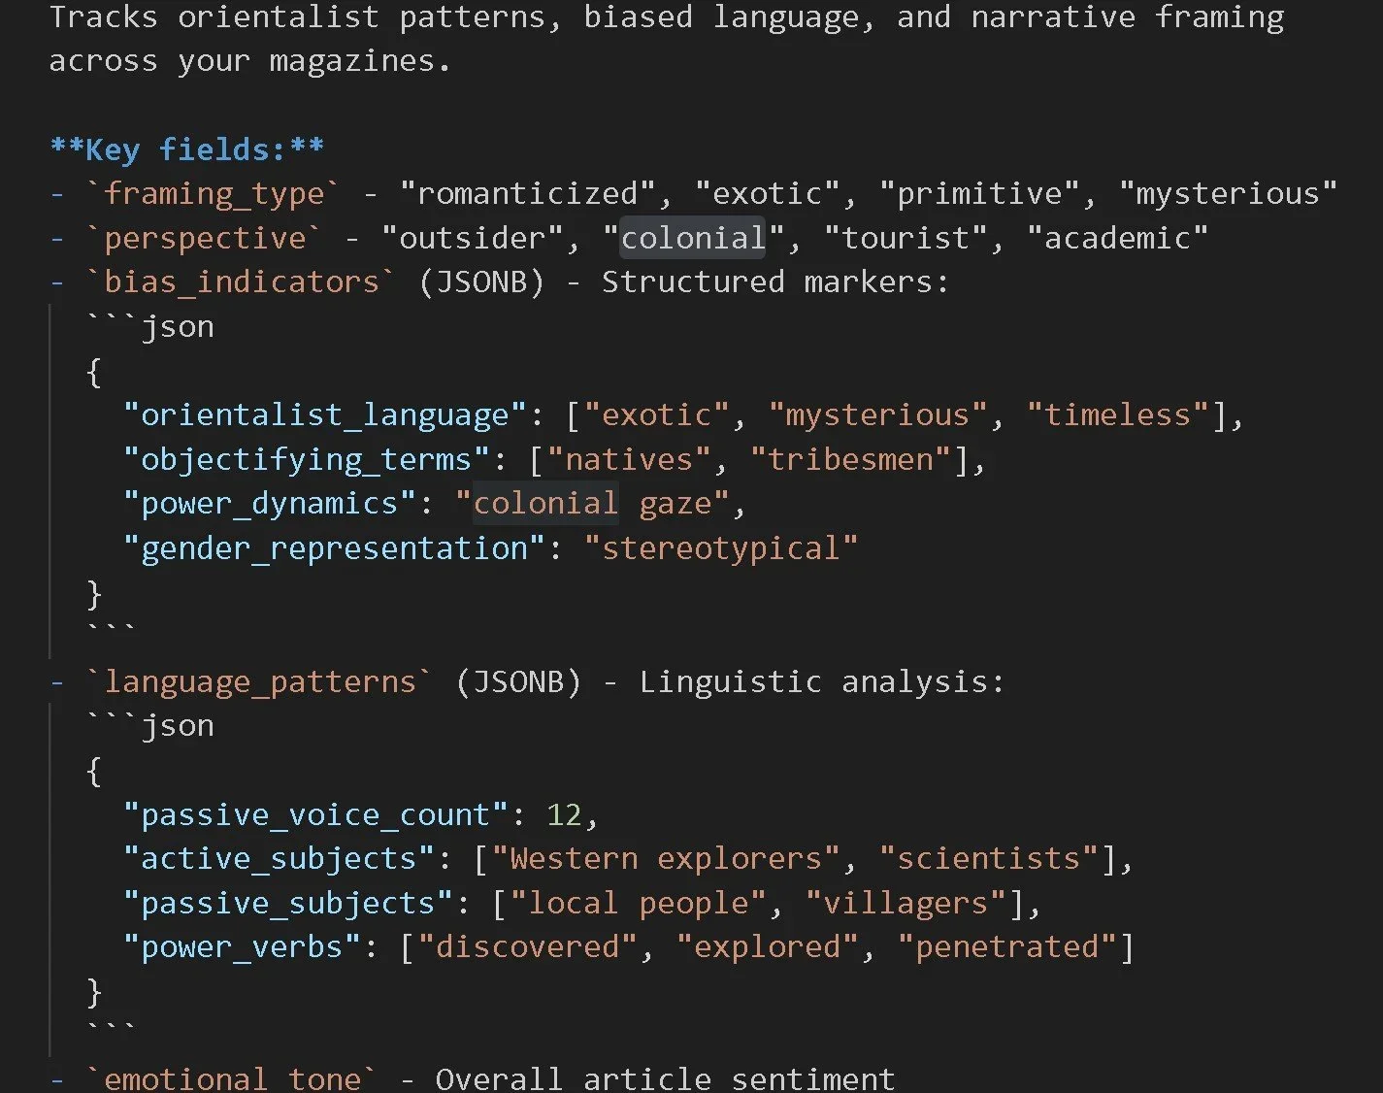
Task: Click the "natives" string value
Action: coord(629,459)
